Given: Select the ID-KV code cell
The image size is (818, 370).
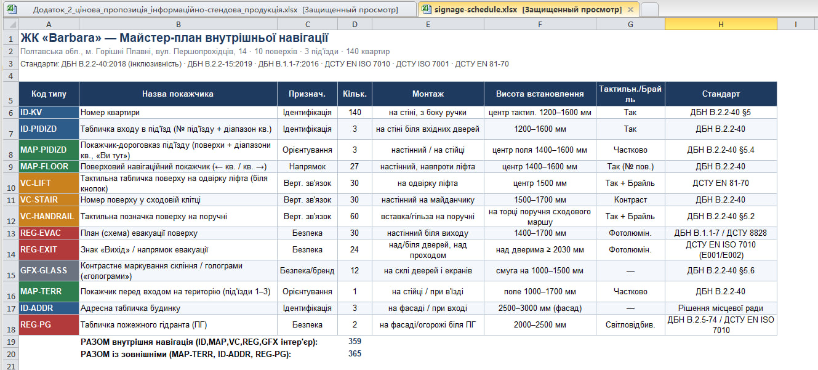Looking at the screenshot, I should tap(49, 113).
